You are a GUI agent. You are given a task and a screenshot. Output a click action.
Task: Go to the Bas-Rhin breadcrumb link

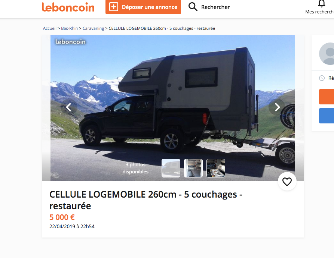70,28
